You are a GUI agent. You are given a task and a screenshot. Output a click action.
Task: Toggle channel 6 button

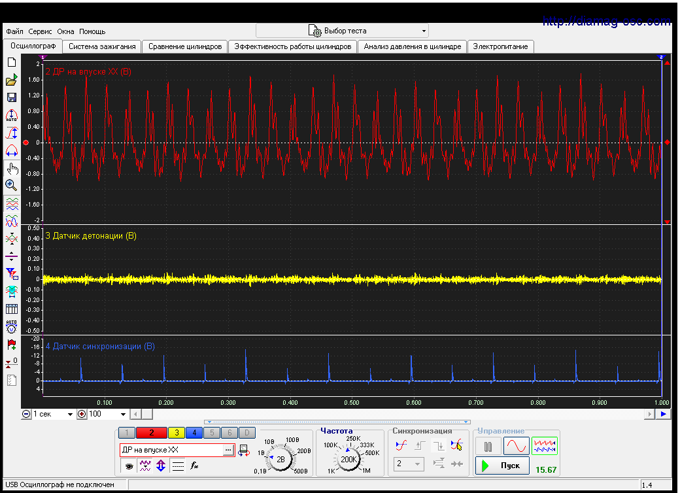point(230,432)
